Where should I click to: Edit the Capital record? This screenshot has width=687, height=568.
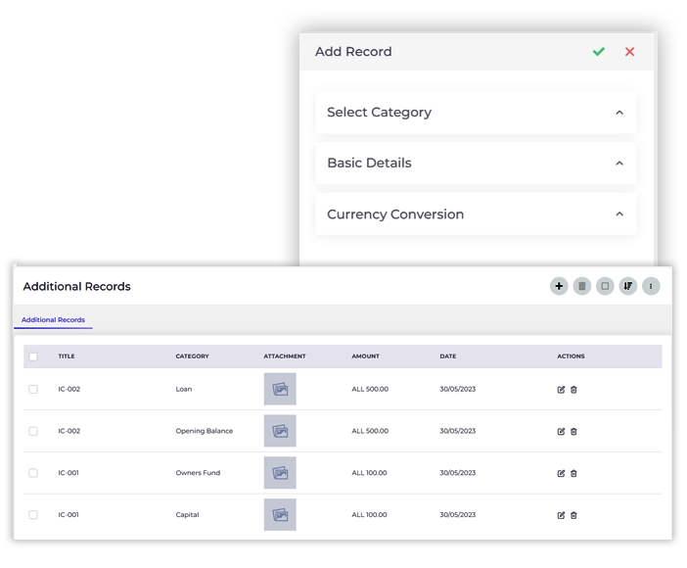[x=561, y=515]
